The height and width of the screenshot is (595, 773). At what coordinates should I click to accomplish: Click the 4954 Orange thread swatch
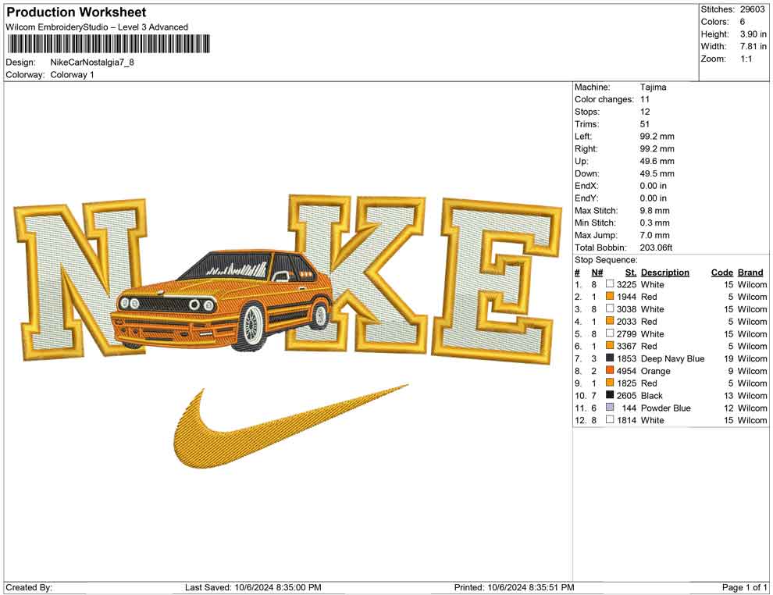(x=610, y=370)
